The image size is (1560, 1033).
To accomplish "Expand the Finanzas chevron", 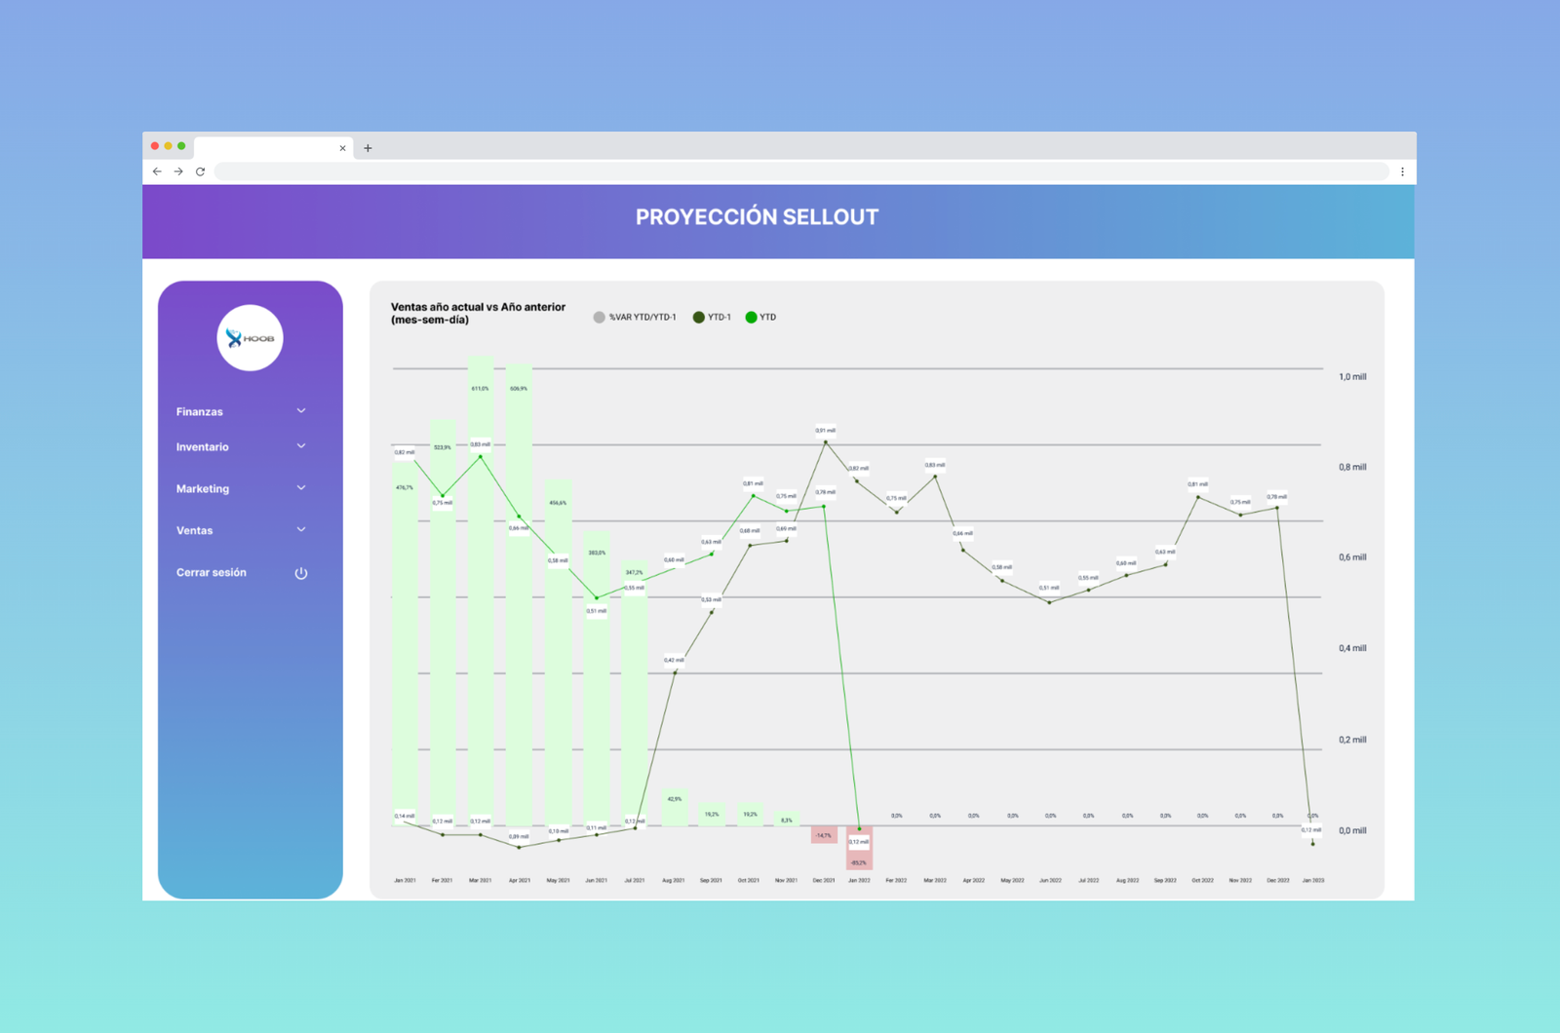I will [301, 411].
